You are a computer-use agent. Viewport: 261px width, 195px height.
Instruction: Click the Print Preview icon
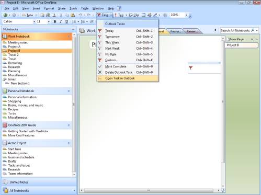tap(54, 15)
